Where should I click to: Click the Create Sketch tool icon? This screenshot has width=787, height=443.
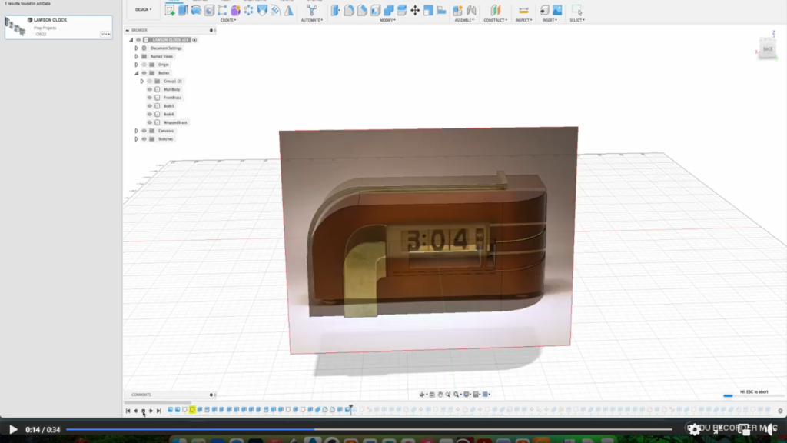[171, 10]
